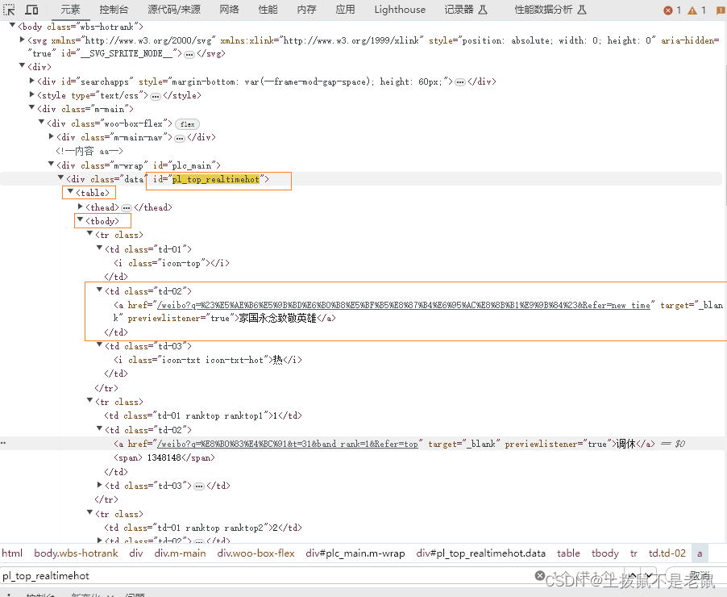Screen dimensions: 727x597
Task: Open the 应用 (Application) tab
Action: (346, 10)
